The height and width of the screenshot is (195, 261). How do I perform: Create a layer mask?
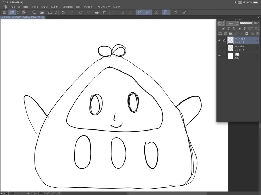point(247,34)
